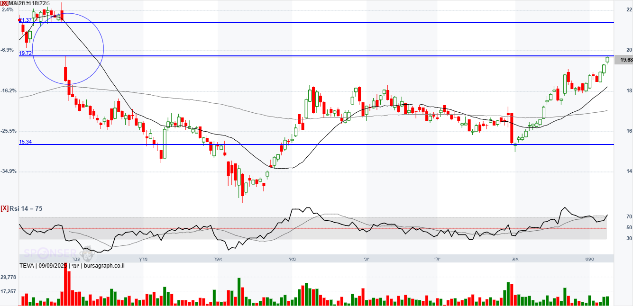Image resolution: width=633 pixels, height=306 pixels.
Task: Click the -25.5% change label
Action: (x=9, y=131)
